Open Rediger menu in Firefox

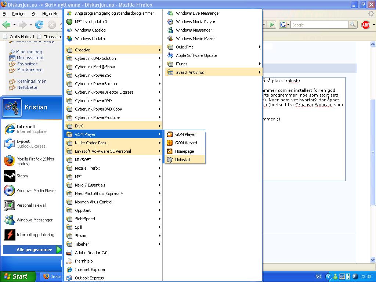(x=19, y=14)
